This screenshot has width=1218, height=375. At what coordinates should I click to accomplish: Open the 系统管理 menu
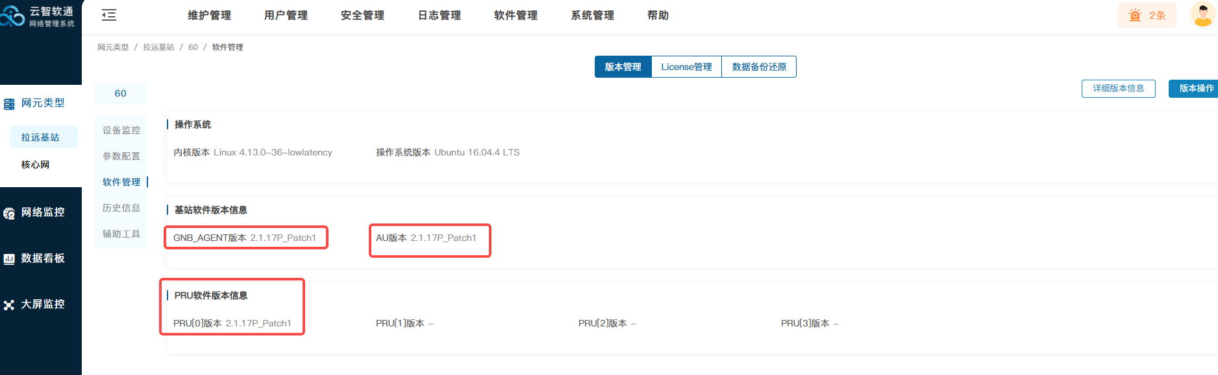coord(592,16)
